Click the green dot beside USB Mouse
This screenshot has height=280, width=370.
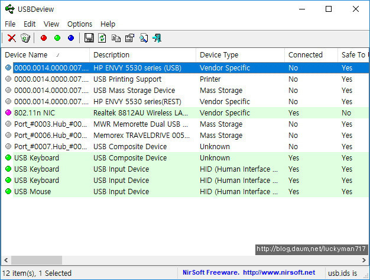(8, 191)
